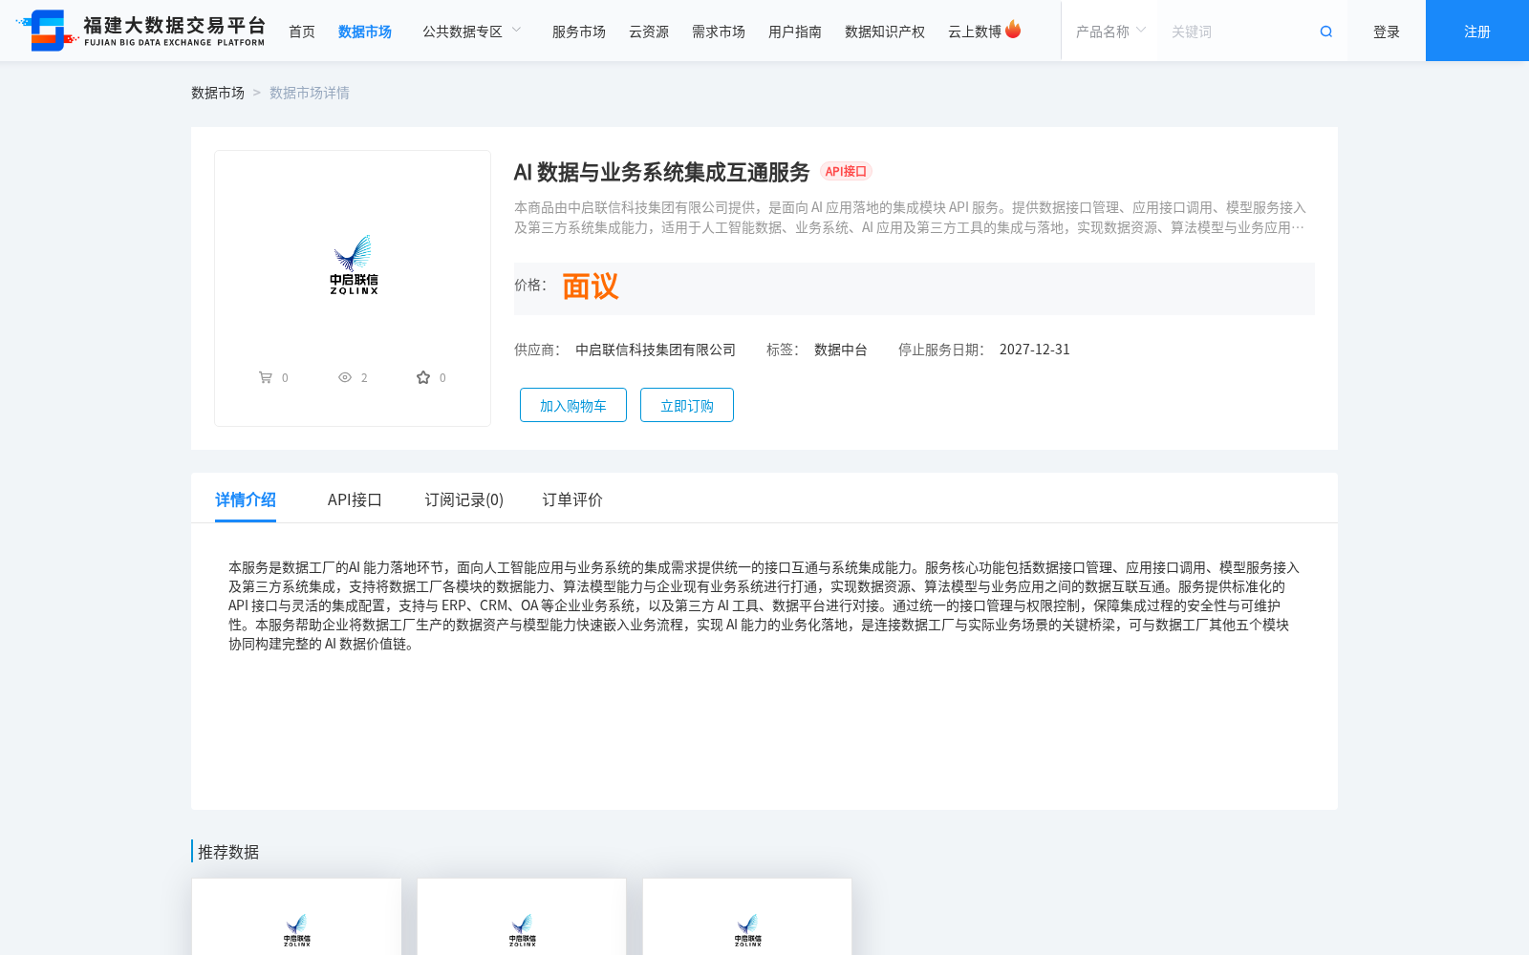Click the detail introduction paragraph text
The width and height of the screenshot is (1529, 955).
[x=764, y=605]
